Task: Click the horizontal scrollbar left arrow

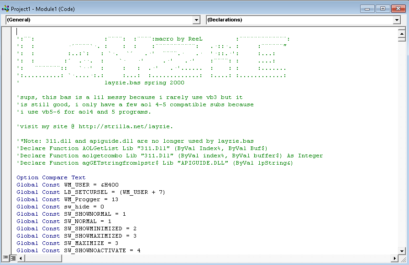Action: point(21,258)
